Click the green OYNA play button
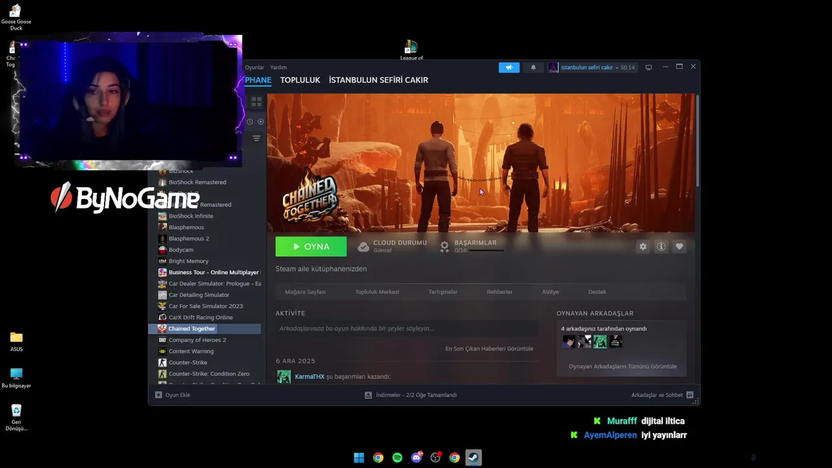832x468 pixels. 311,246
